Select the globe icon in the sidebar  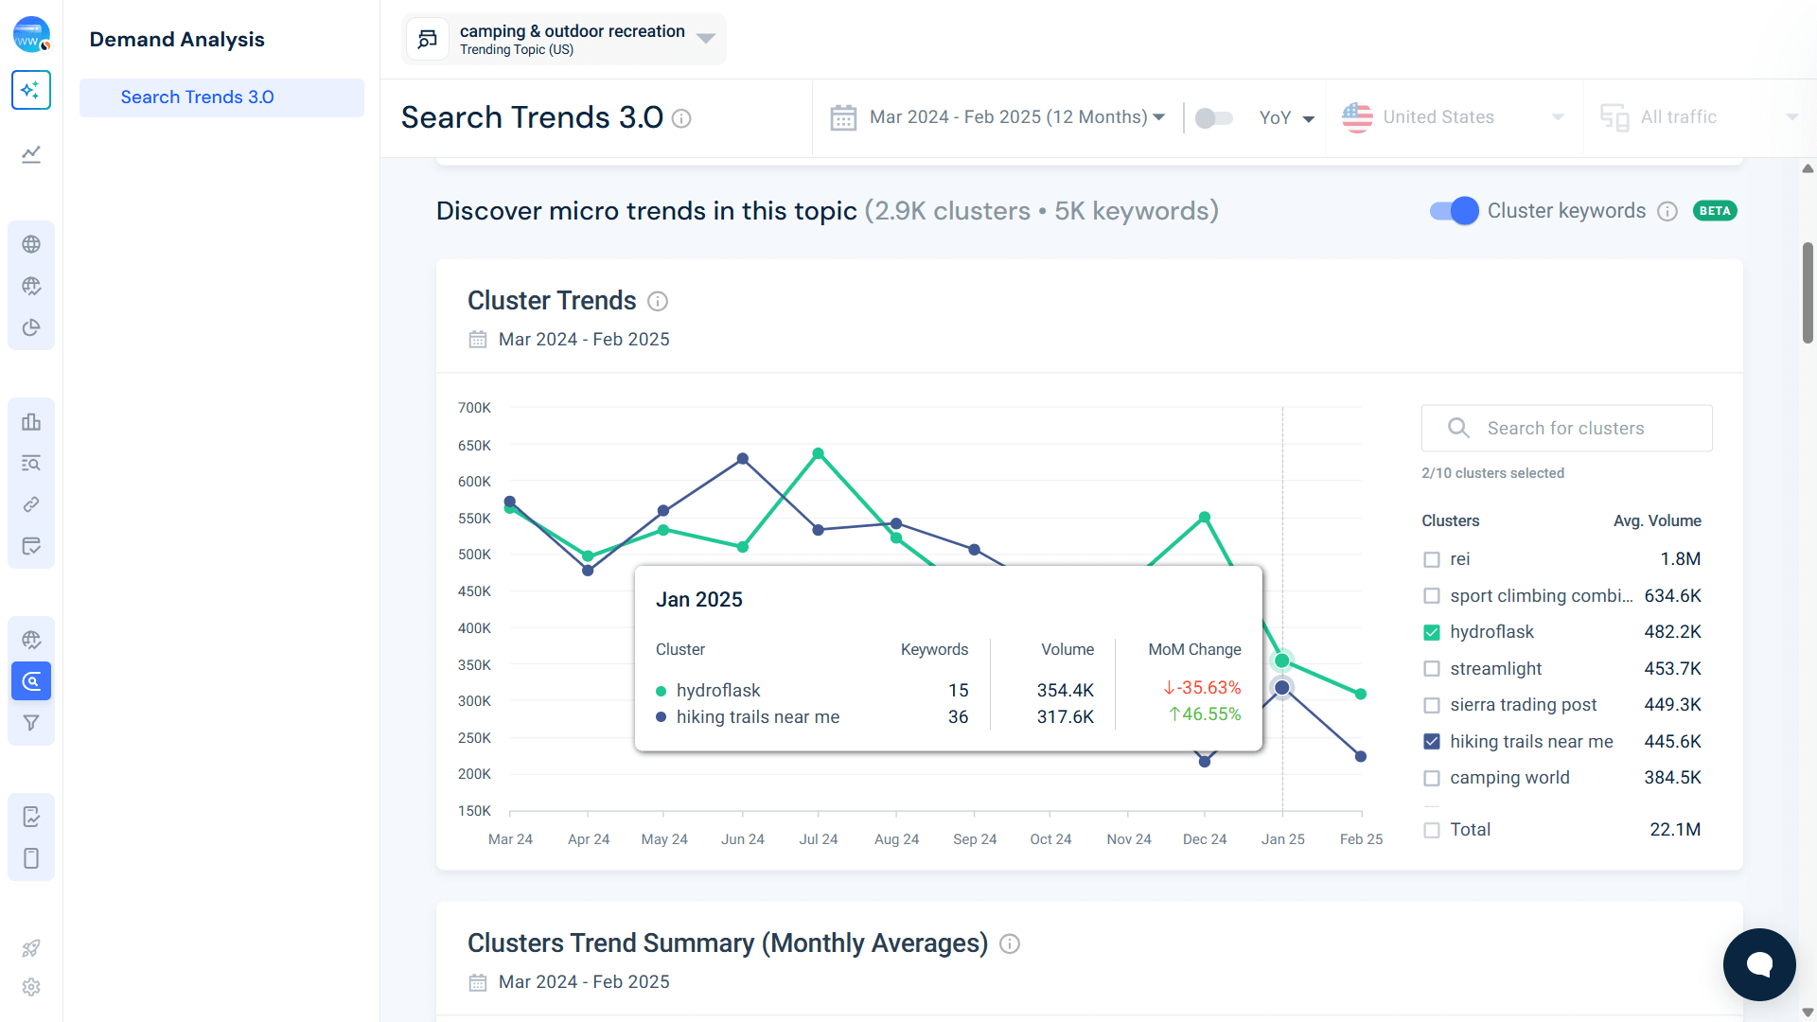[x=31, y=243]
